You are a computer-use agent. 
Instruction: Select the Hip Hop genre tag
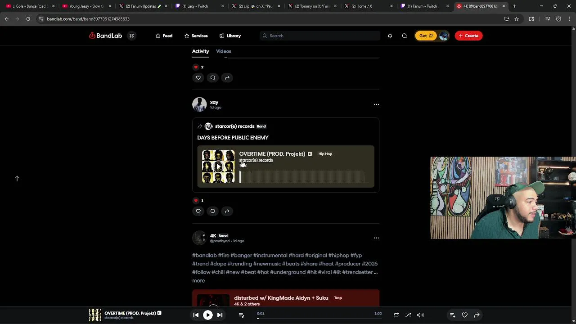[325, 154]
